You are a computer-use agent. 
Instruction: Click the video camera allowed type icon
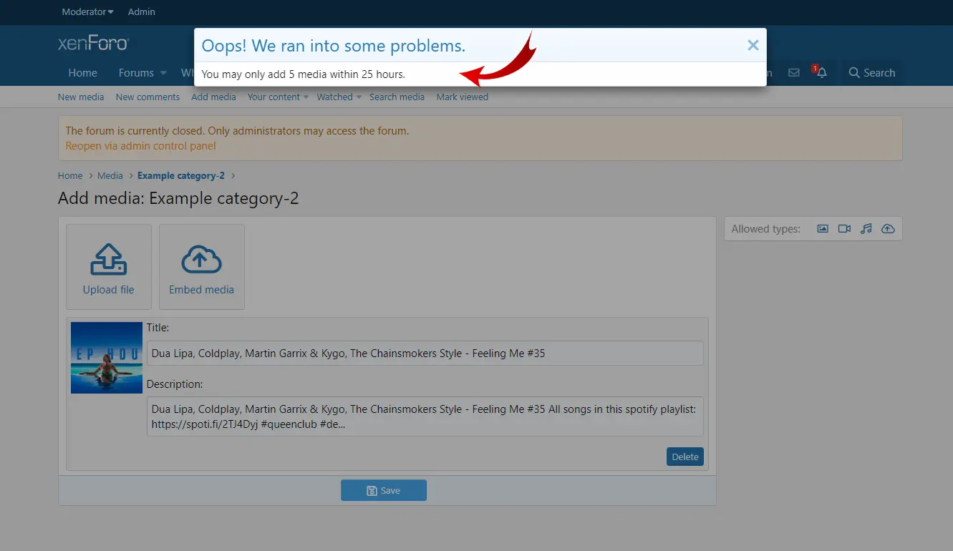(x=844, y=229)
